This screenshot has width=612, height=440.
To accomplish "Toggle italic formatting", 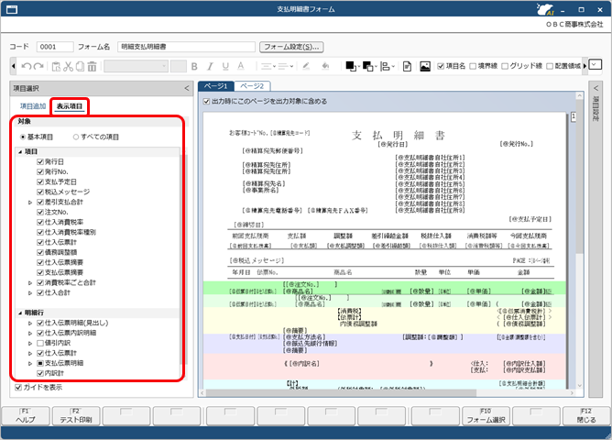I will (210, 66).
